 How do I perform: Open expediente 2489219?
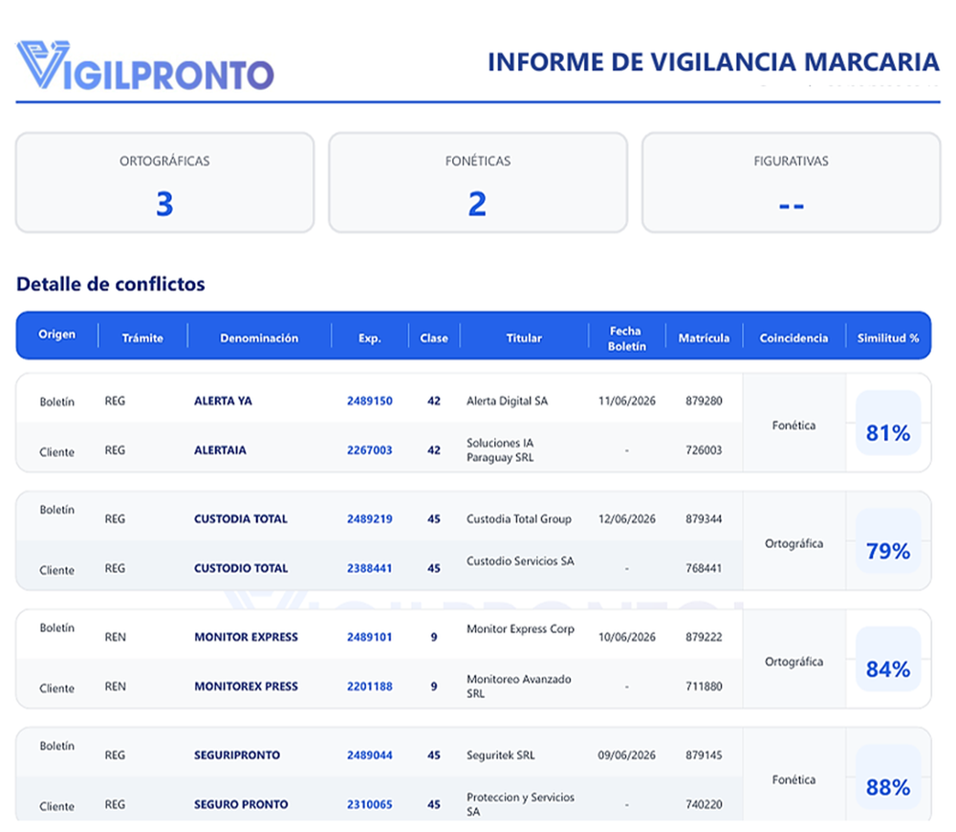click(x=369, y=519)
